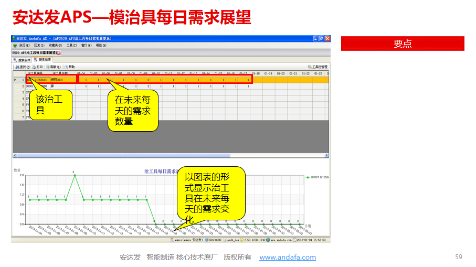Select the 治工具名称 column header
476x267 pixels.
point(62,73)
